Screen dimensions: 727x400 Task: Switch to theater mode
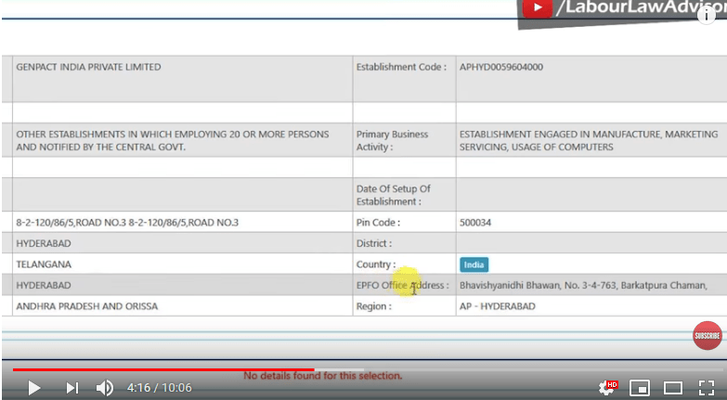point(673,388)
